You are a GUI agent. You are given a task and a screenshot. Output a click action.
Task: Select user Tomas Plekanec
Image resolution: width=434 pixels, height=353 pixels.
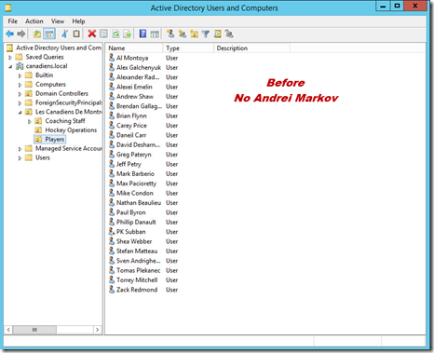(139, 270)
